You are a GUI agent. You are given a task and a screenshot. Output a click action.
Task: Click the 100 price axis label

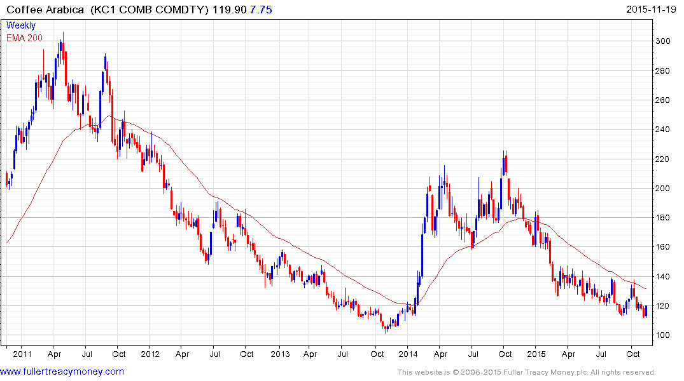pyautogui.click(x=662, y=335)
